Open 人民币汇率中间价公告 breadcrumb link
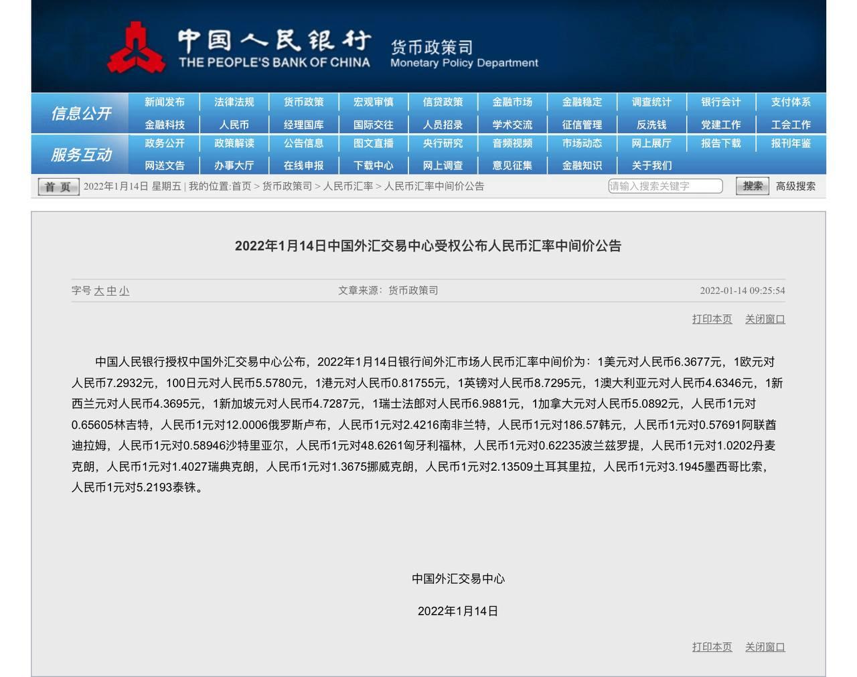857x677 pixels. (435, 186)
